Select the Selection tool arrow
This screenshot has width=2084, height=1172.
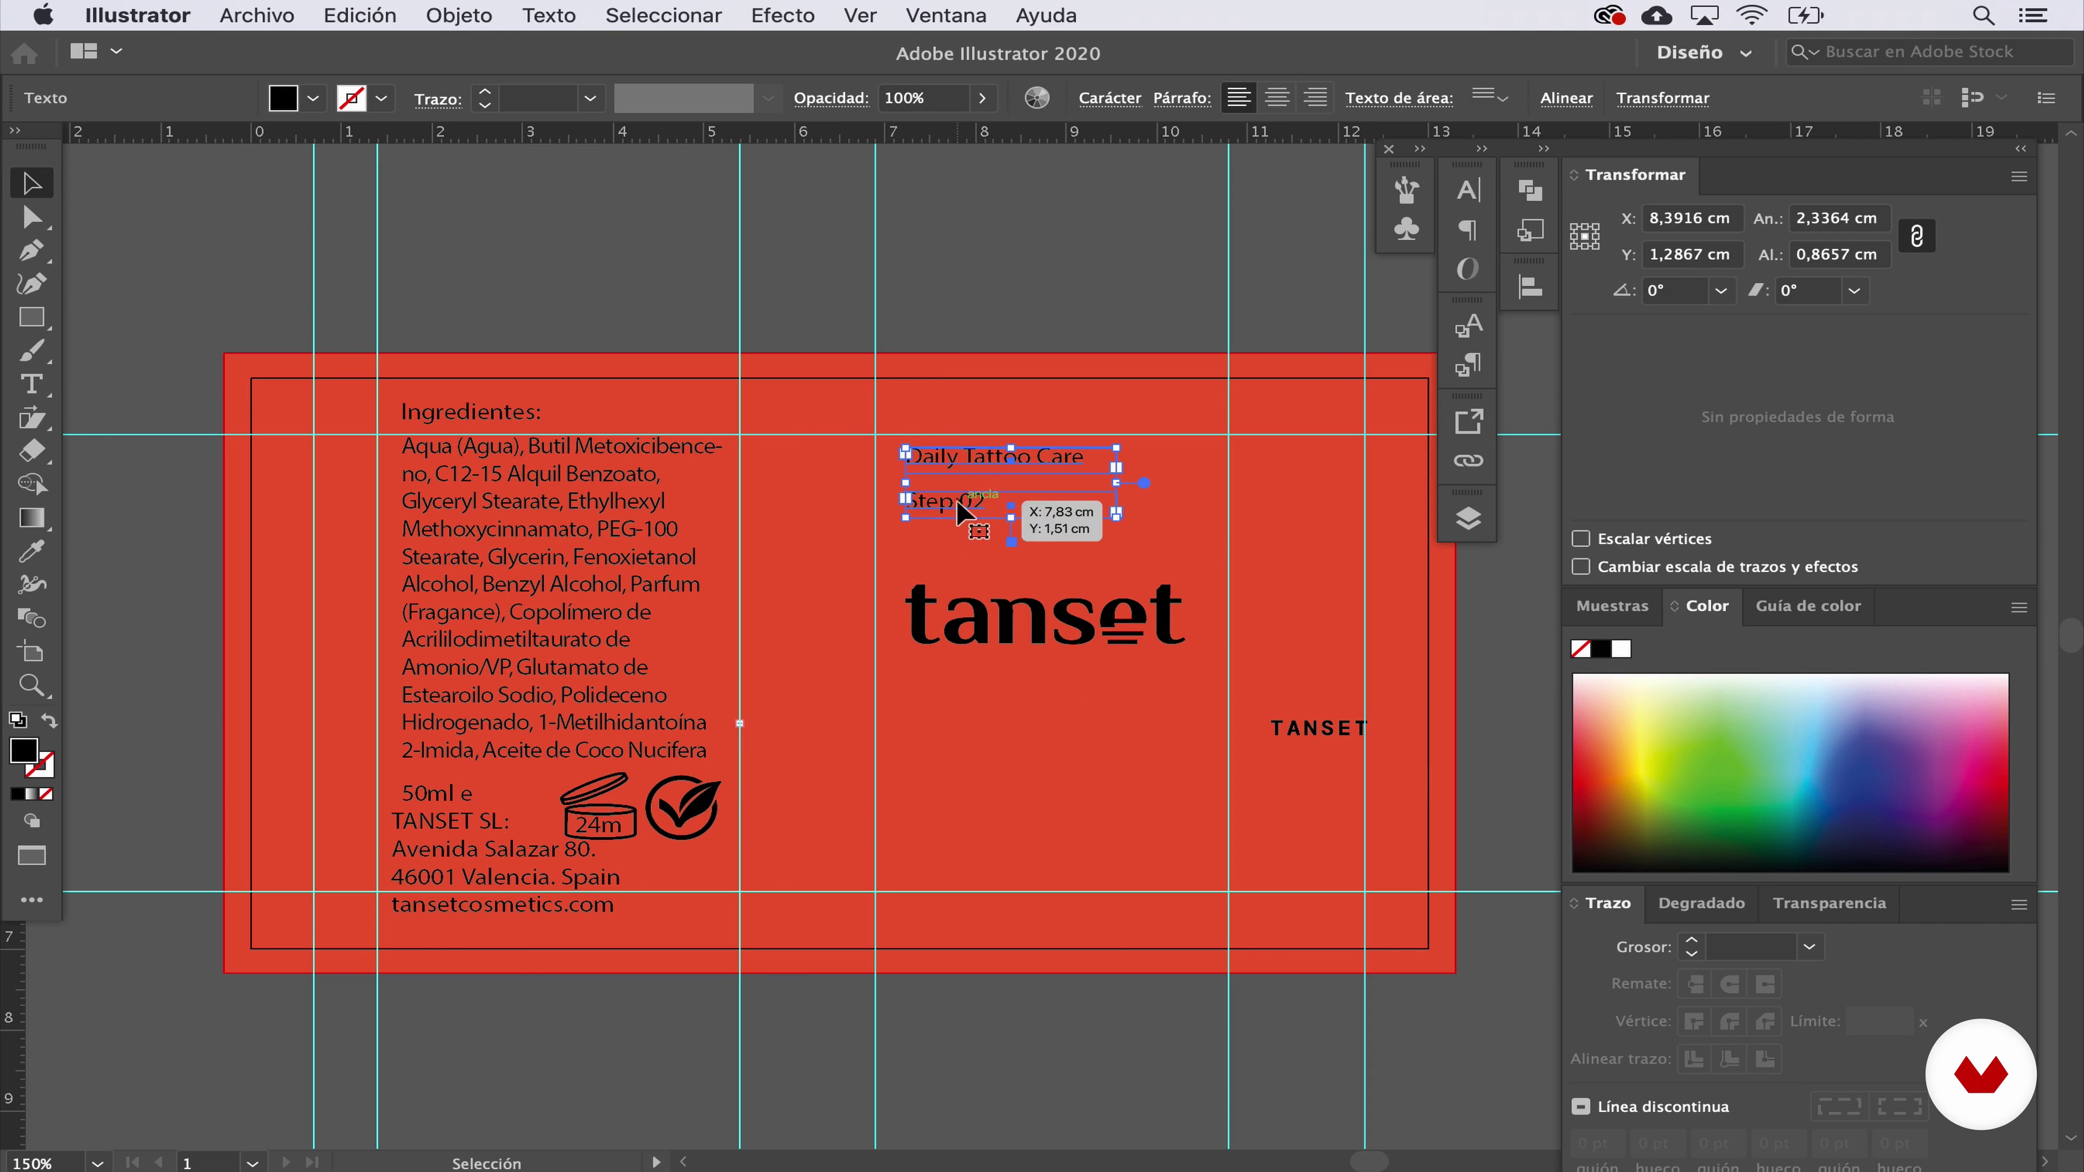point(31,183)
